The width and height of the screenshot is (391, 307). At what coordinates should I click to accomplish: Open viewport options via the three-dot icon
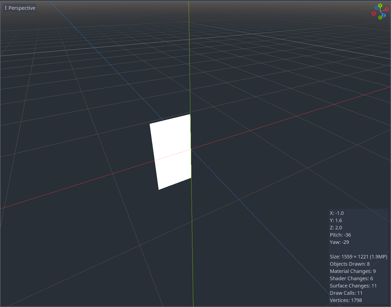tap(6, 8)
